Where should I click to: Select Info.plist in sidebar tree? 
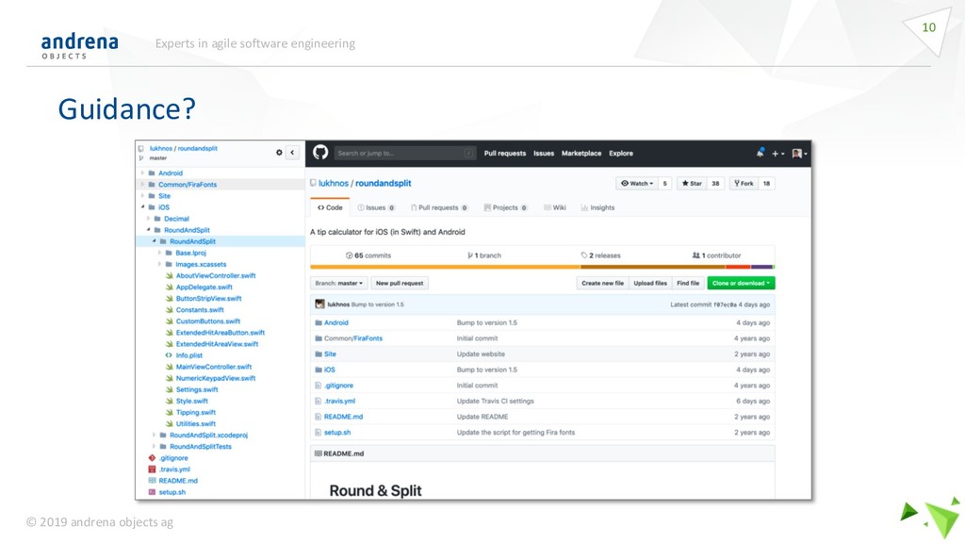coord(188,355)
